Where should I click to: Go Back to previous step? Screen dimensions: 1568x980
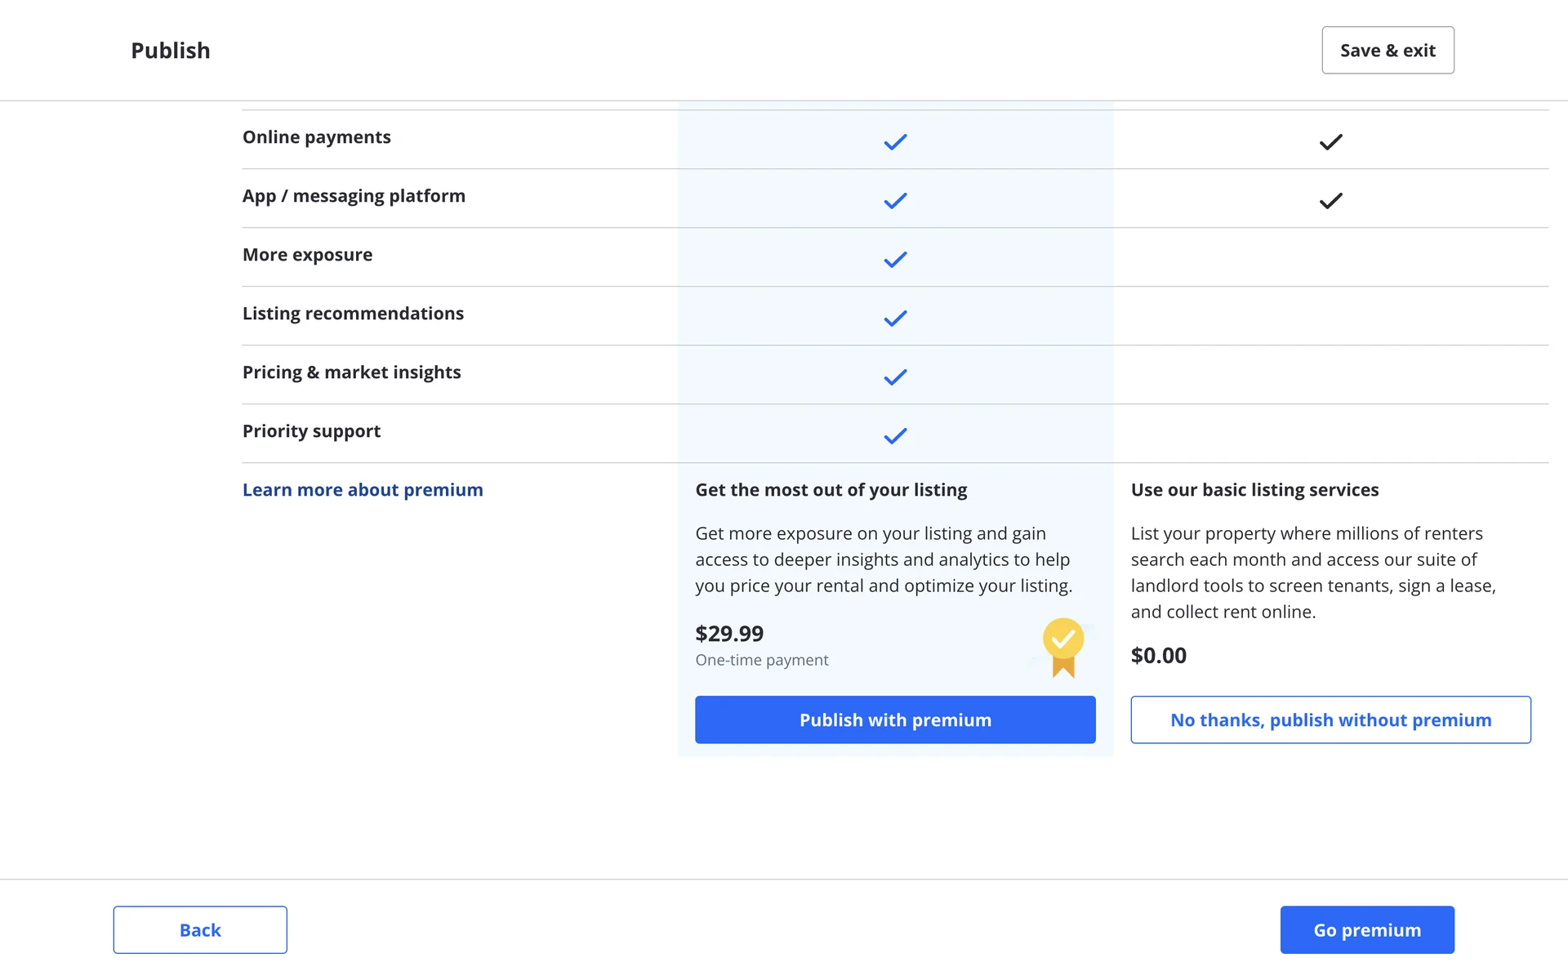[200, 929]
